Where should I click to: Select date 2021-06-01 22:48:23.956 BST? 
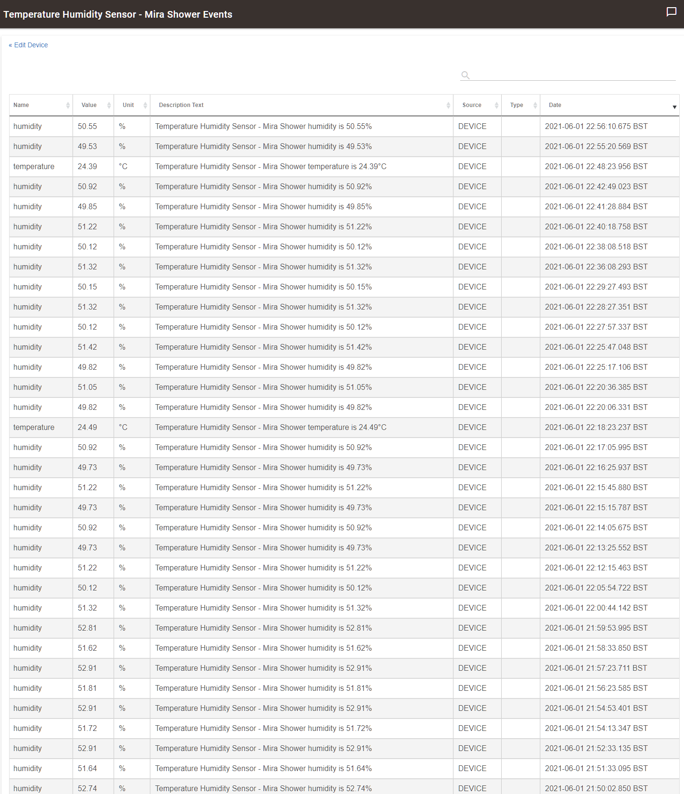pyautogui.click(x=596, y=167)
